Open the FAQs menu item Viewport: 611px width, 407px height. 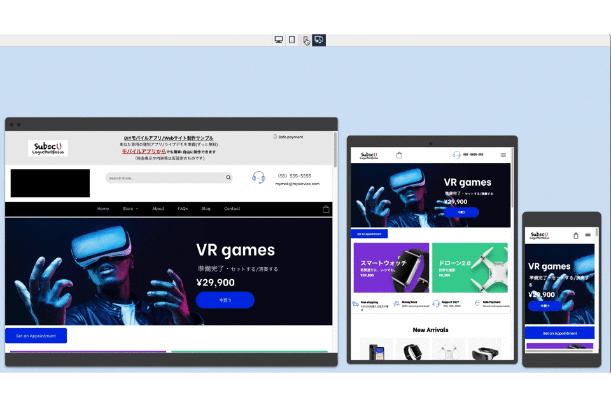183,209
